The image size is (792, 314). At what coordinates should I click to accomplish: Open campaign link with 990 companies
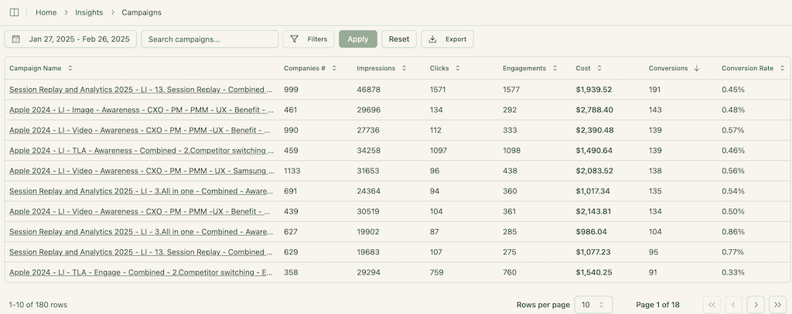(142, 130)
